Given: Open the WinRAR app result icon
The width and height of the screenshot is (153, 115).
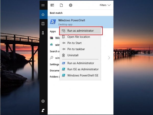Looking at the screenshot, I should (x=52, y=38).
